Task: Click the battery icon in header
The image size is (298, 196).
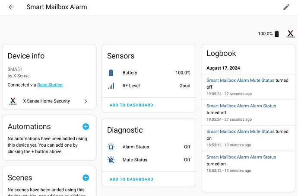Action: coord(277,34)
